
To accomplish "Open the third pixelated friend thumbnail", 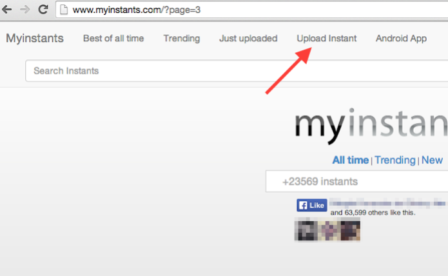I will [350, 230].
